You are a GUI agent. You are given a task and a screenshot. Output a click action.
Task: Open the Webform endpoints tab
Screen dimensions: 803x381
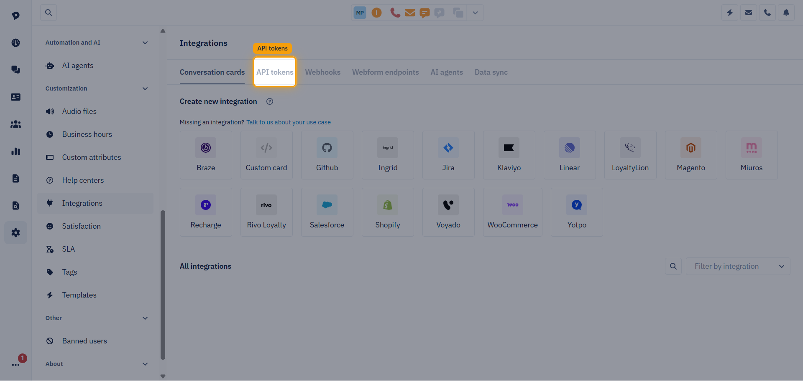(x=385, y=72)
